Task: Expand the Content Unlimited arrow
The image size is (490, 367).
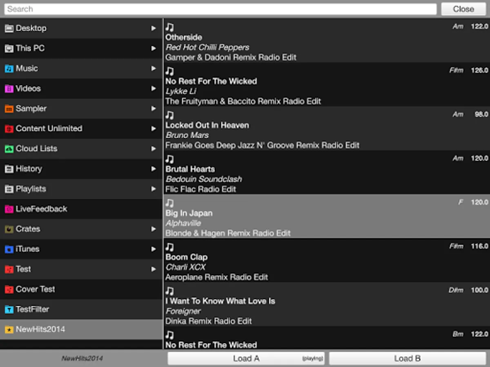Action: click(154, 129)
